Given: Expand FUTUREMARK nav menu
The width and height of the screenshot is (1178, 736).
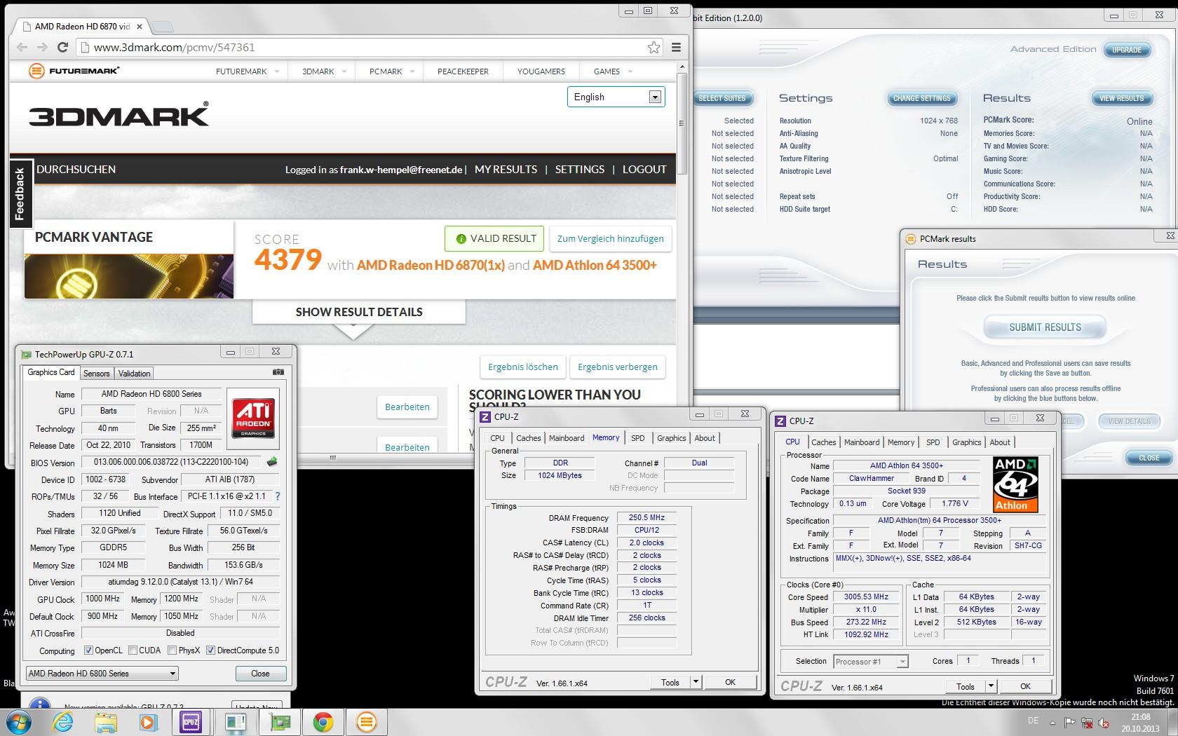Looking at the screenshot, I should tap(277, 71).
